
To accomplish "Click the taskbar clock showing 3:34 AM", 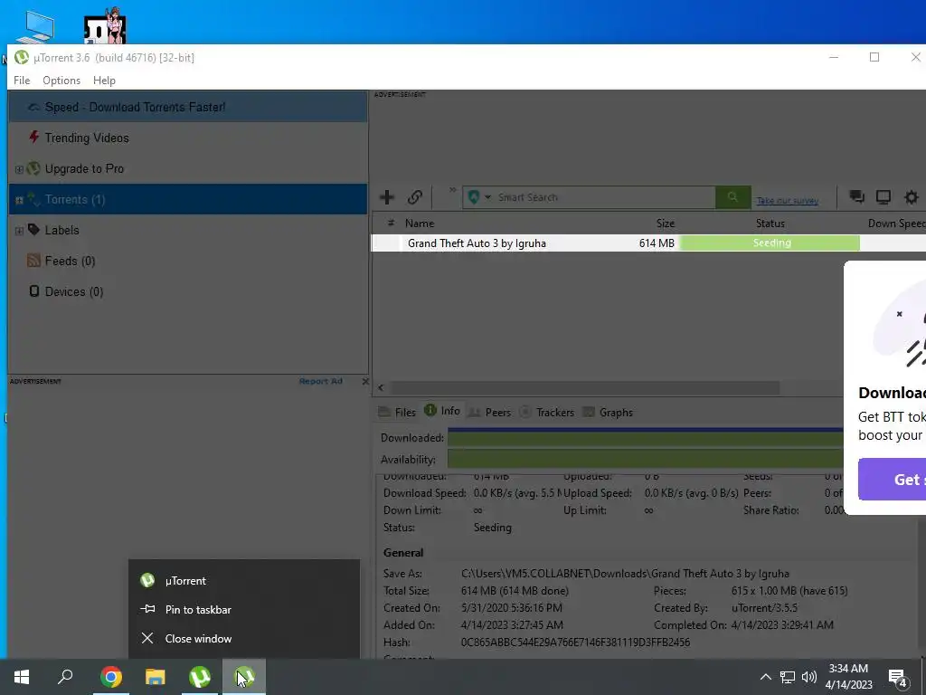I will [848, 677].
